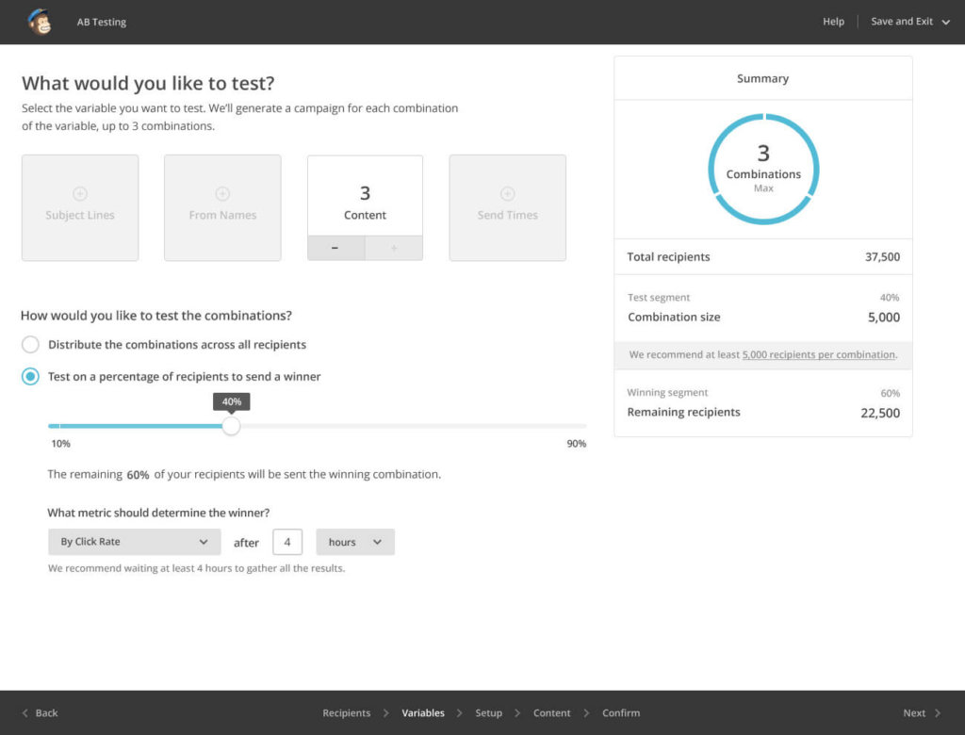Click the Help link

point(833,21)
